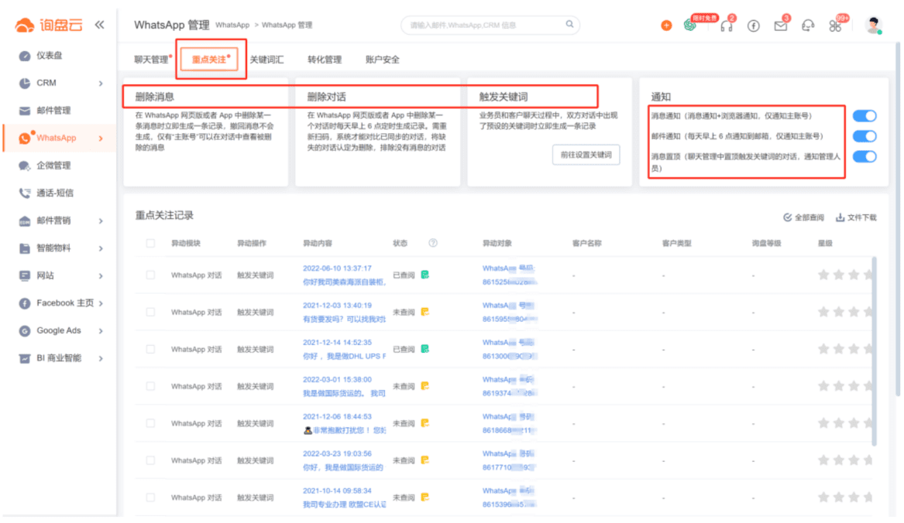This screenshot has width=904, height=523.
Task: Click the help icon beside 状态 column
Action: 433,243
